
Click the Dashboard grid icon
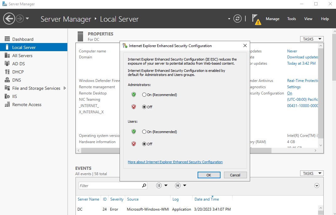tap(7, 39)
